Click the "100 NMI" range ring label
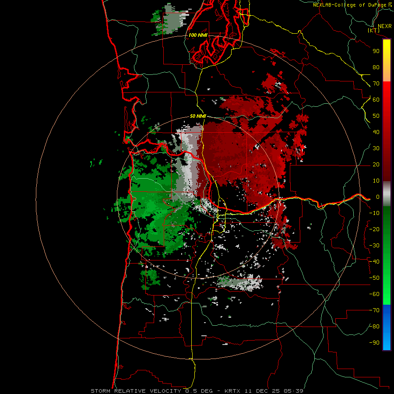The image size is (394, 394). point(198,35)
